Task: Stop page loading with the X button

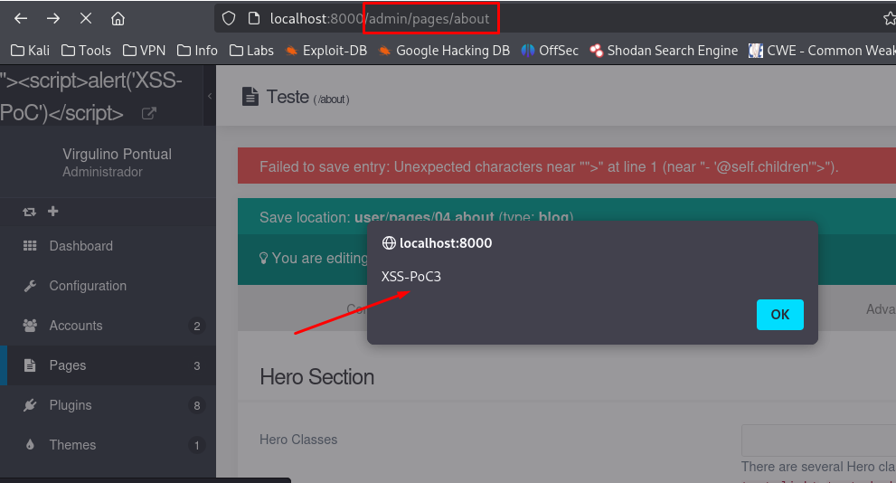Action: (86, 18)
